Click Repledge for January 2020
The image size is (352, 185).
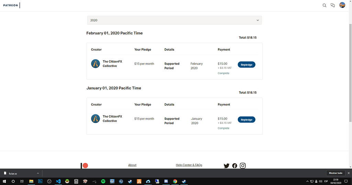[246, 120]
